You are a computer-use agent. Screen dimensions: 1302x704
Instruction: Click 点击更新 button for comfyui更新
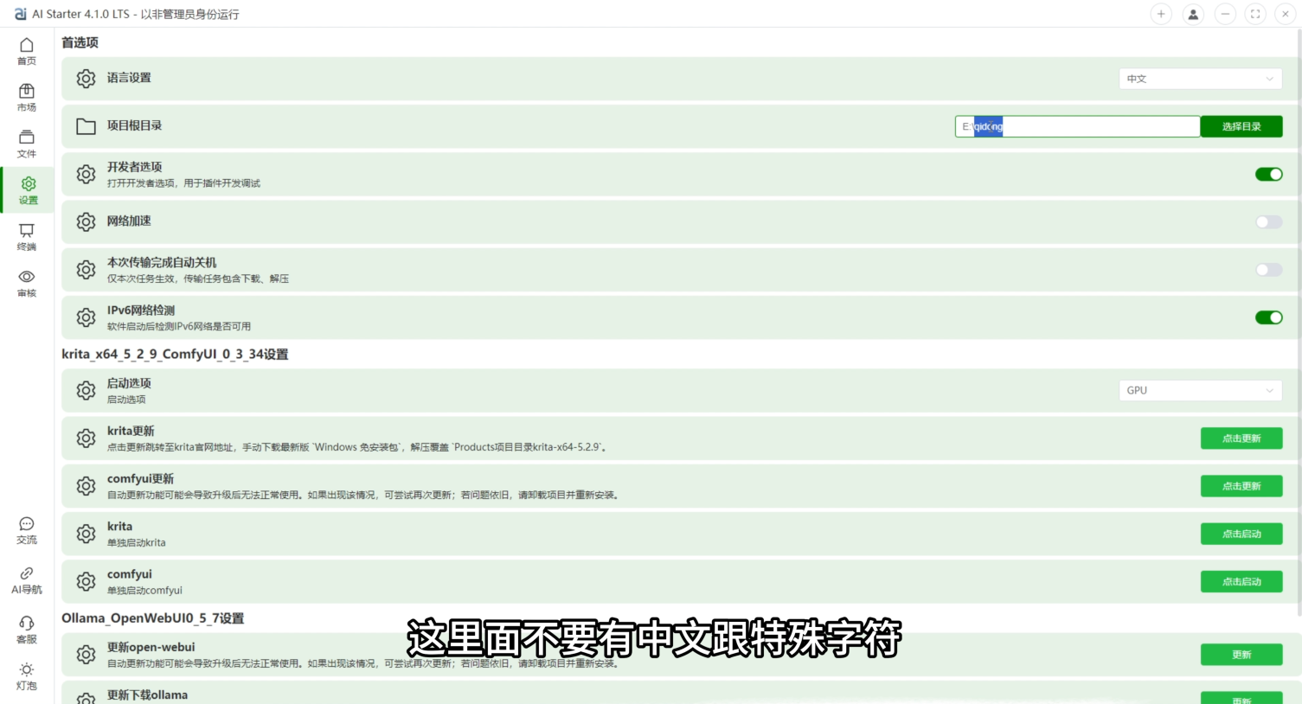[1241, 486]
